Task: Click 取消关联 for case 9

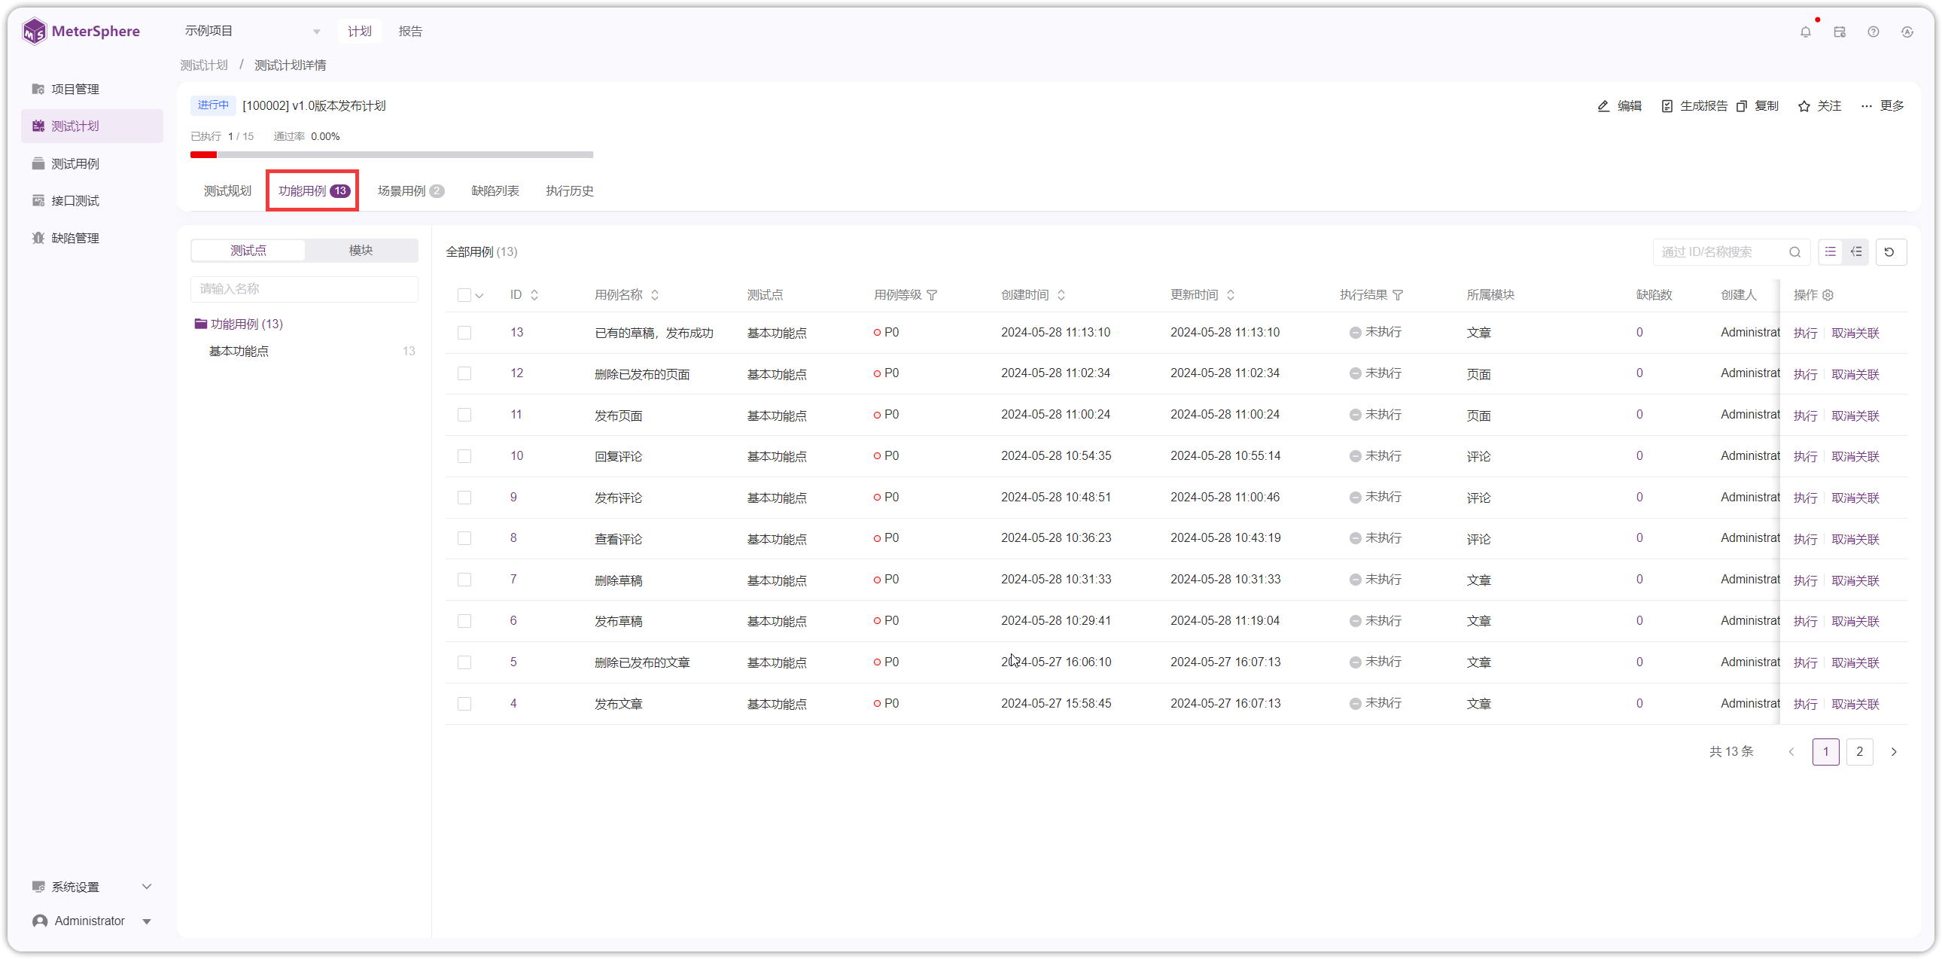Action: 1855,498
